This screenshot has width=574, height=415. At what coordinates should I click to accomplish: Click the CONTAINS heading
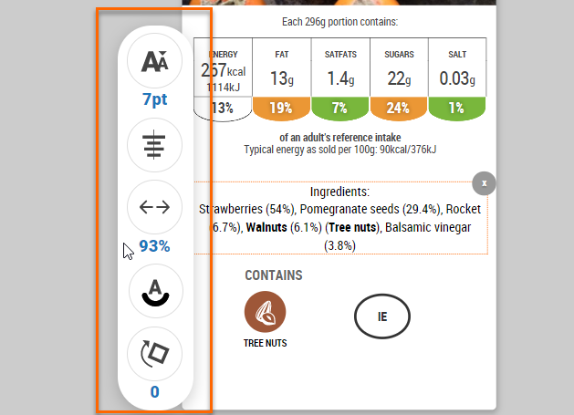(273, 275)
